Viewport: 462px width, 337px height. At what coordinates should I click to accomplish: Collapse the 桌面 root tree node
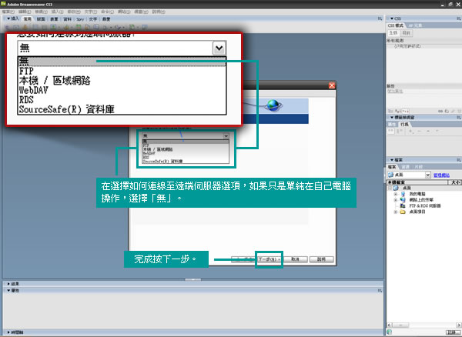(390, 188)
